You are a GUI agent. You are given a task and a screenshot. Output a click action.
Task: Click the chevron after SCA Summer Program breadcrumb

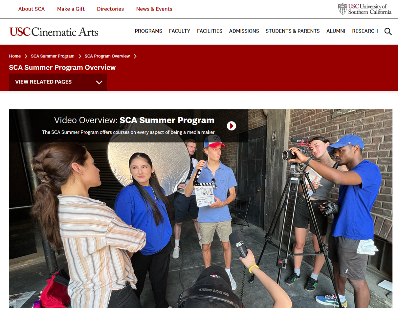(x=80, y=56)
